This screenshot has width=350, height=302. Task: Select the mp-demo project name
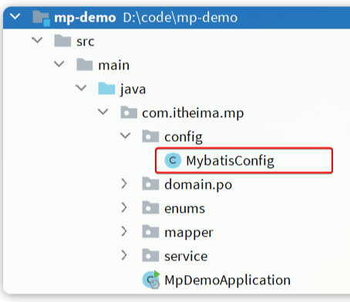[85, 18]
